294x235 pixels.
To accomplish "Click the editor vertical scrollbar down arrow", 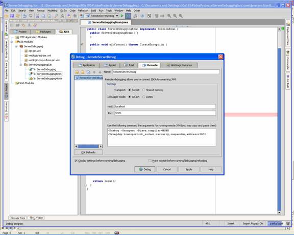I will 279,213.
